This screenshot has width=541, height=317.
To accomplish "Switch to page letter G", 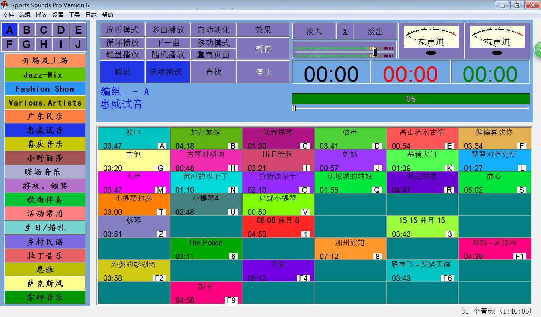I will click(x=27, y=44).
